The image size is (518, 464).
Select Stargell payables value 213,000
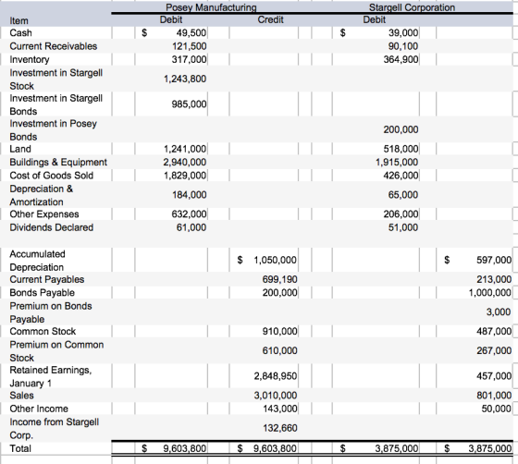[494, 279]
